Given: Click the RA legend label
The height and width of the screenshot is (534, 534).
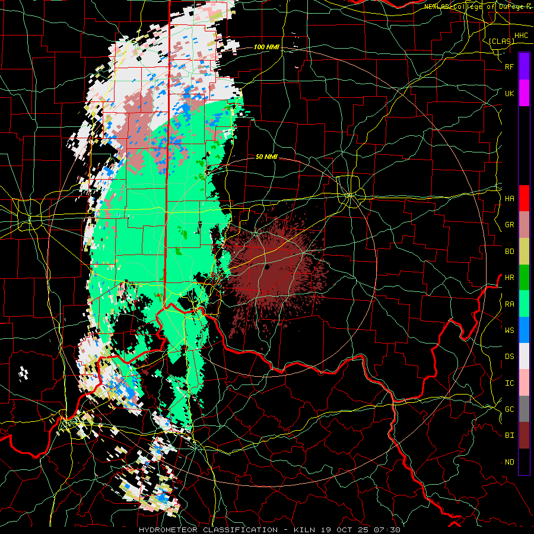Looking at the screenshot, I should click(x=509, y=304).
